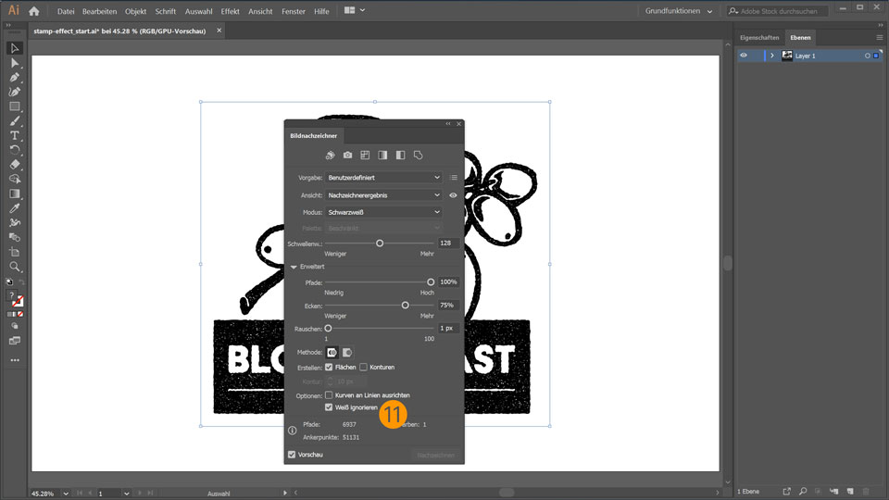Screen dimensions: 889x500
Task: Toggle Layer 1 visibility eye
Action: click(x=744, y=56)
